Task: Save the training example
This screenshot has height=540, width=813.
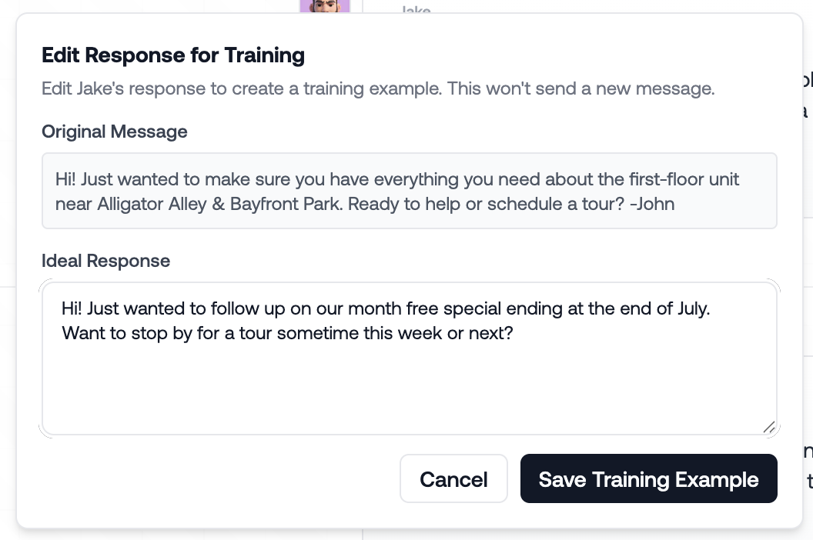Action: point(649,479)
